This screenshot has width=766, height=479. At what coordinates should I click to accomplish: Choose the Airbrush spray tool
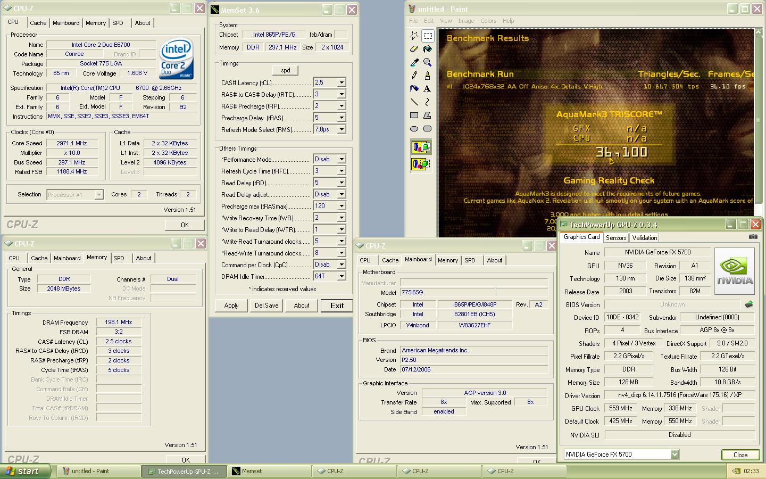tap(414, 89)
